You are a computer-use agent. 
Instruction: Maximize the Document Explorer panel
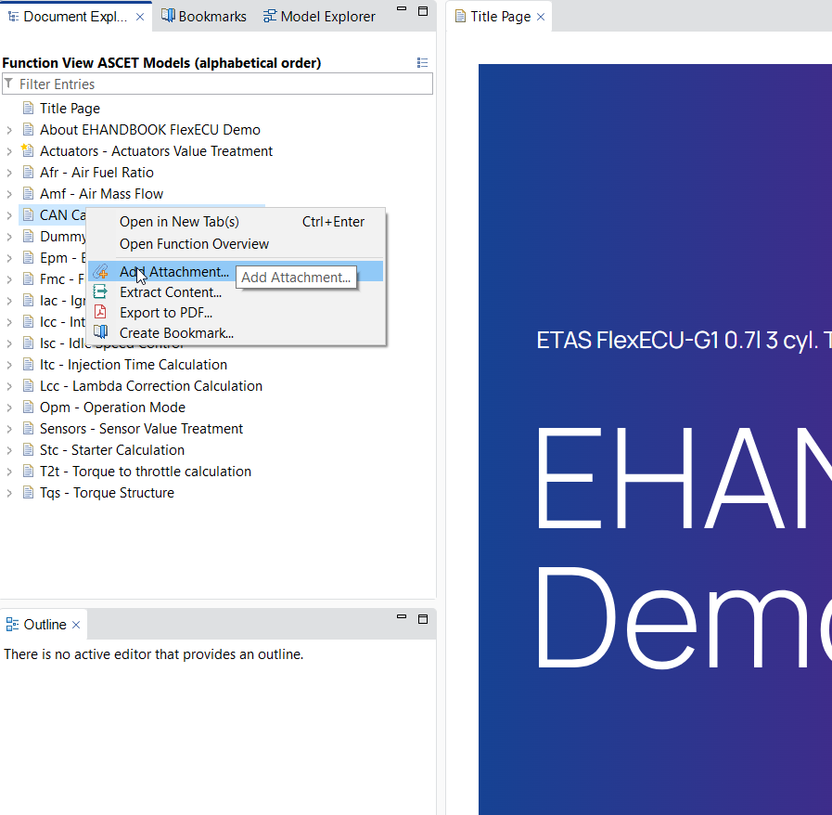(x=423, y=10)
